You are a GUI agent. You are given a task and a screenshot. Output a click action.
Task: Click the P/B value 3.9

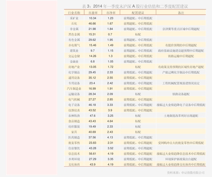pyautogui.click(x=110, y=110)
